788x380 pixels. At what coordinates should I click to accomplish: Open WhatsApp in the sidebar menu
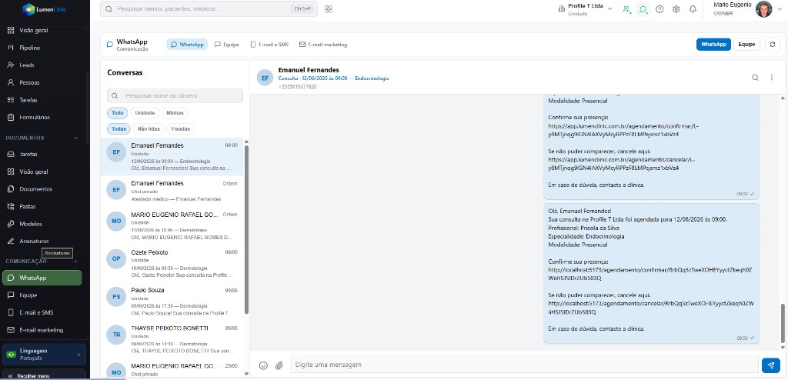point(42,278)
